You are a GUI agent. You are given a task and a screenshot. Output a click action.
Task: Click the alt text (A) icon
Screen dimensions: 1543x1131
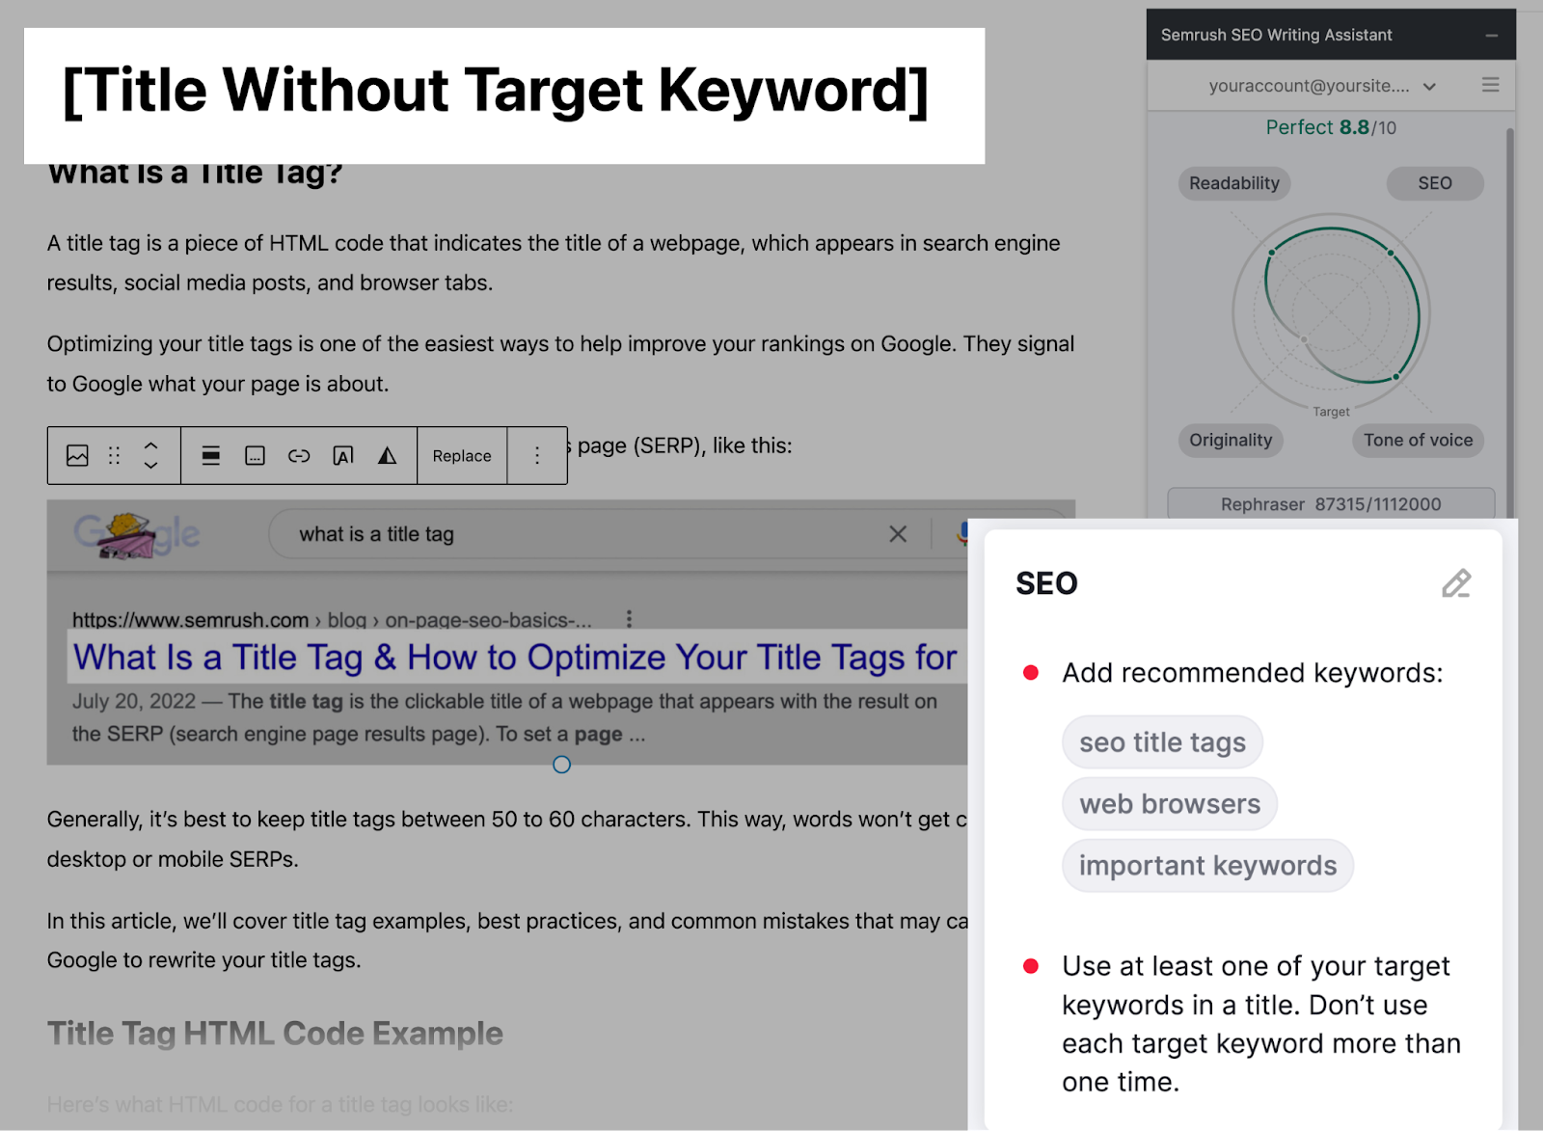(344, 455)
